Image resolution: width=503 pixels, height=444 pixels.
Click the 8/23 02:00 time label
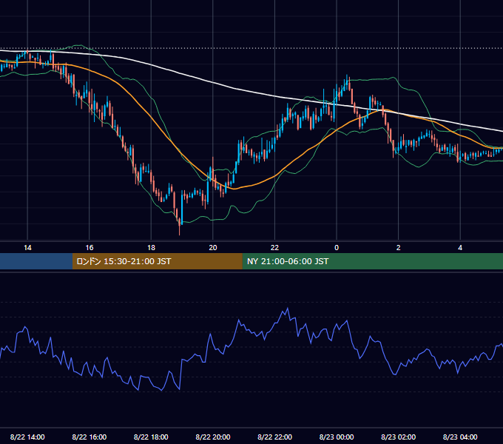click(x=398, y=437)
